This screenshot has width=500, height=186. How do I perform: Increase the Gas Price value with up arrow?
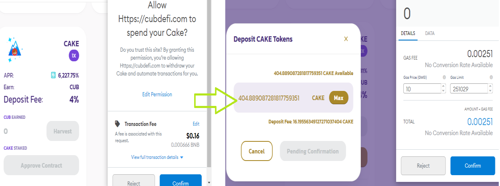tap(443, 86)
